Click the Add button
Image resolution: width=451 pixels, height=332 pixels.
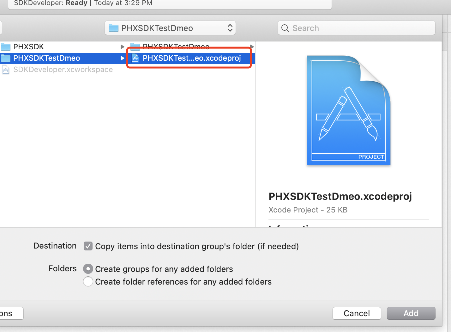tap(411, 313)
